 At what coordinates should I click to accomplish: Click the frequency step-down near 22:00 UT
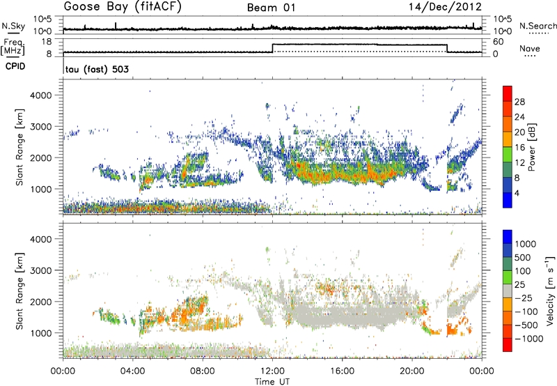click(447, 48)
